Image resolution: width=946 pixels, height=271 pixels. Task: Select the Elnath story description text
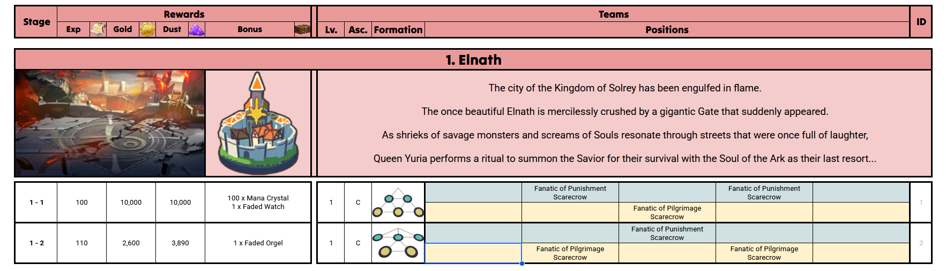624,123
